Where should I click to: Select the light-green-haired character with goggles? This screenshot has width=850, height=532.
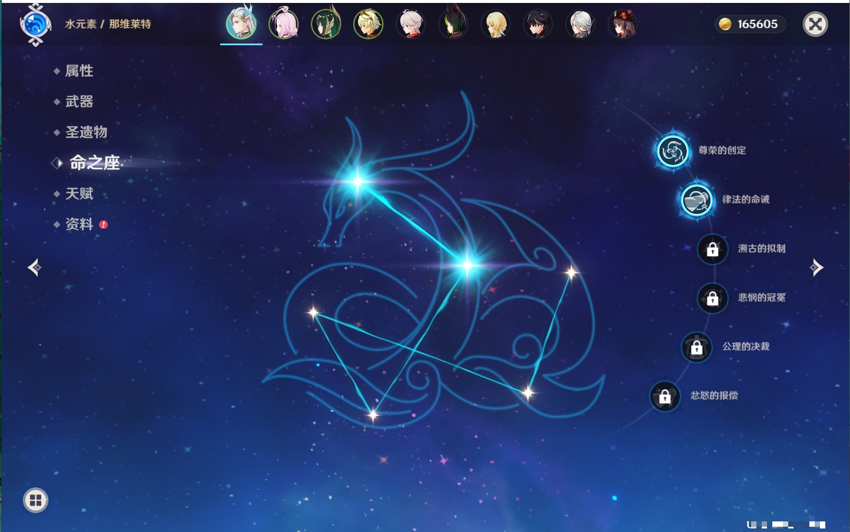pyautogui.click(x=368, y=24)
